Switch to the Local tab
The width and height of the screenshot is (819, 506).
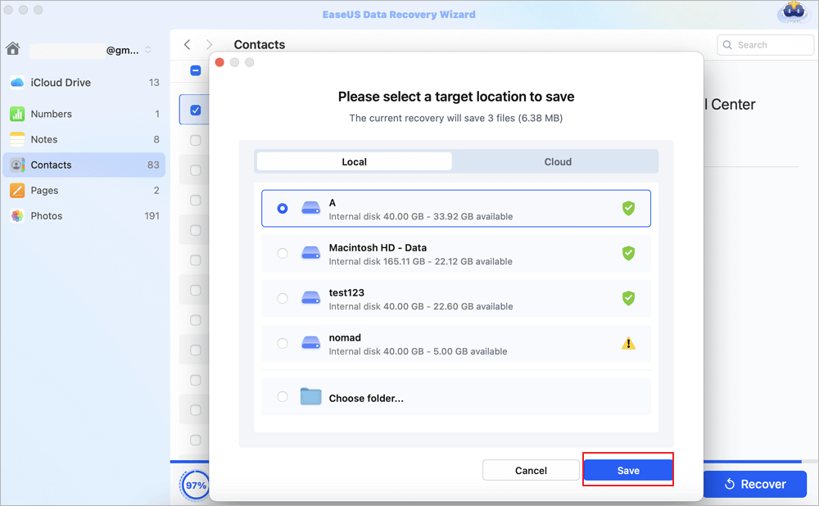(x=354, y=162)
